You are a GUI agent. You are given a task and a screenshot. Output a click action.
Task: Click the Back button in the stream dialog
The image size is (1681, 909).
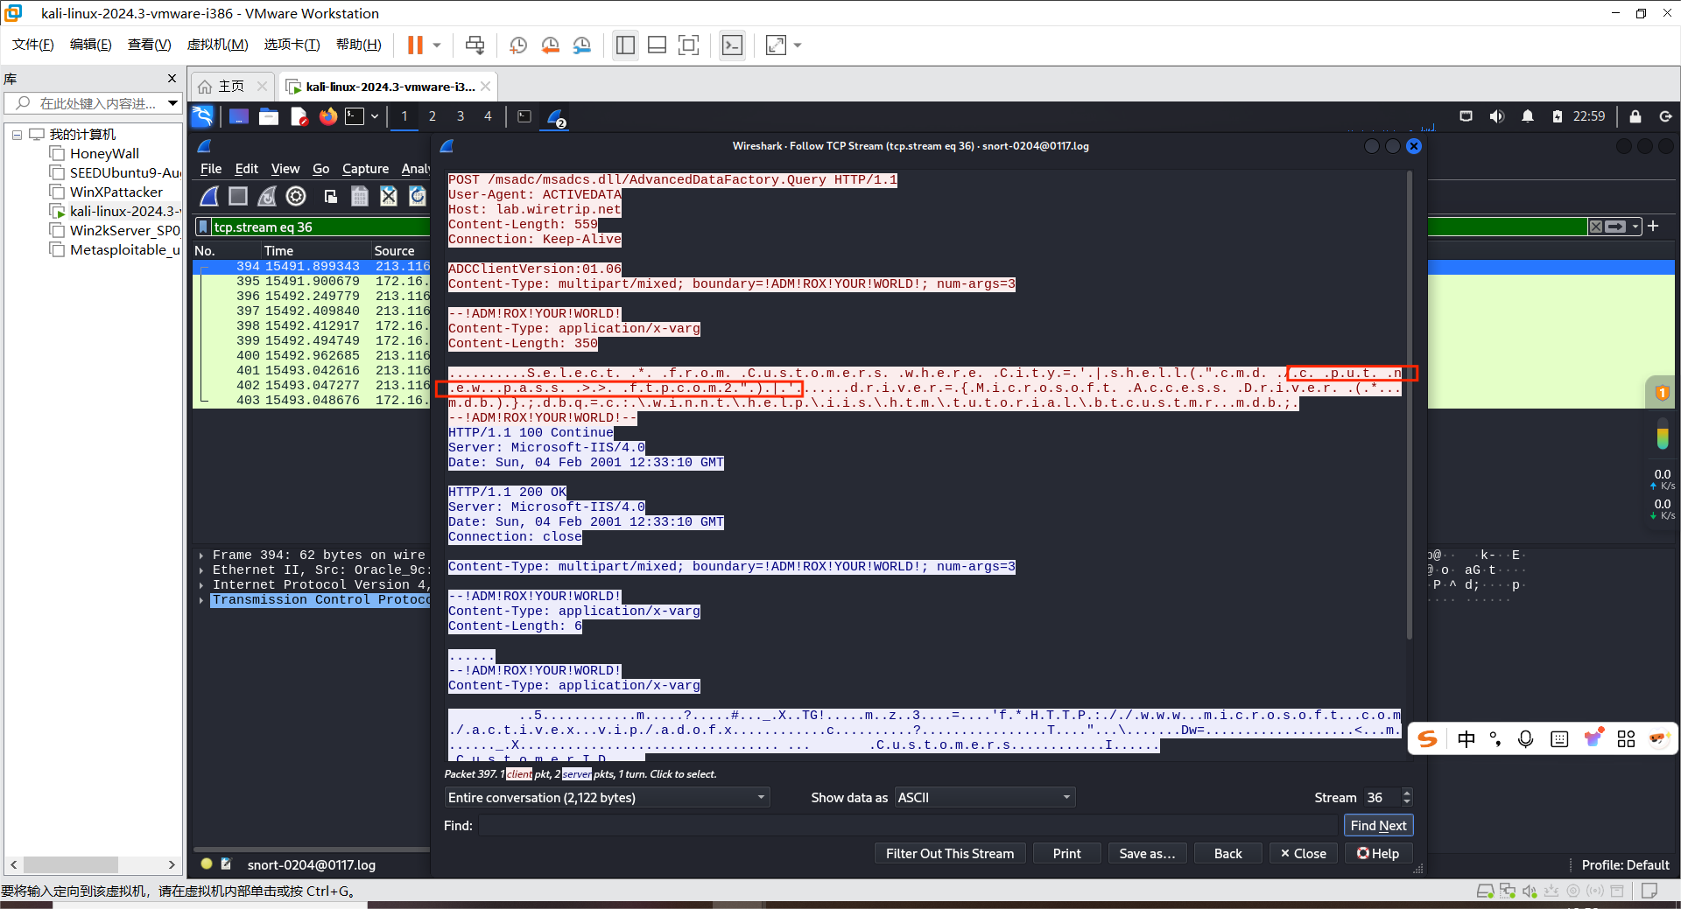tap(1227, 854)
